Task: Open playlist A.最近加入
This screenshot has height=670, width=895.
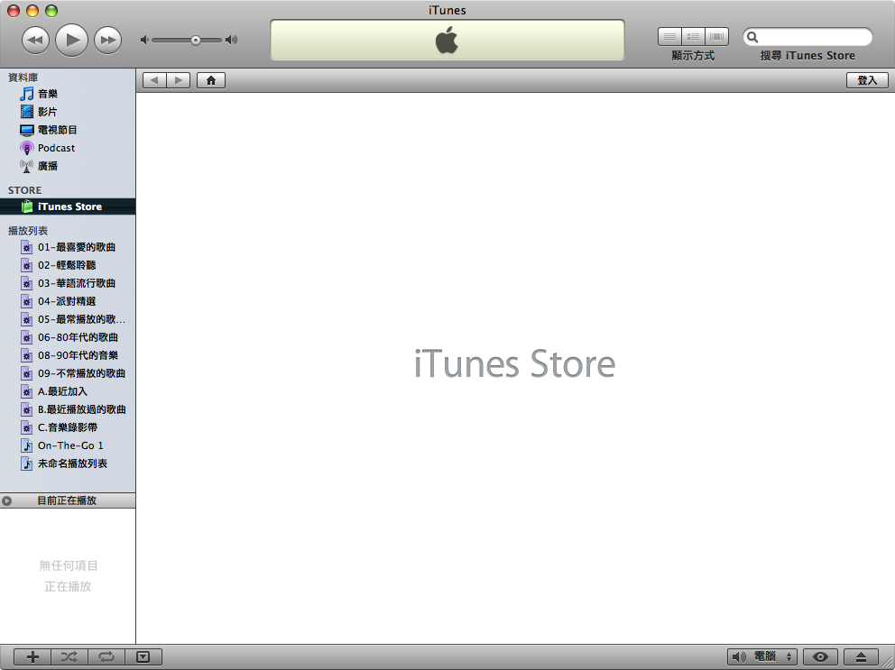Action: click(68, 391)
